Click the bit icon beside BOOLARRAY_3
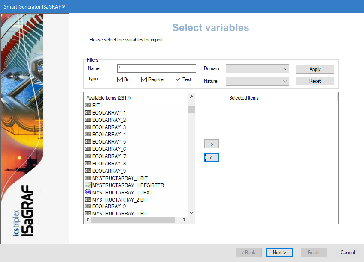This screenshot has width=364, height=262. [x=88, y=127]
